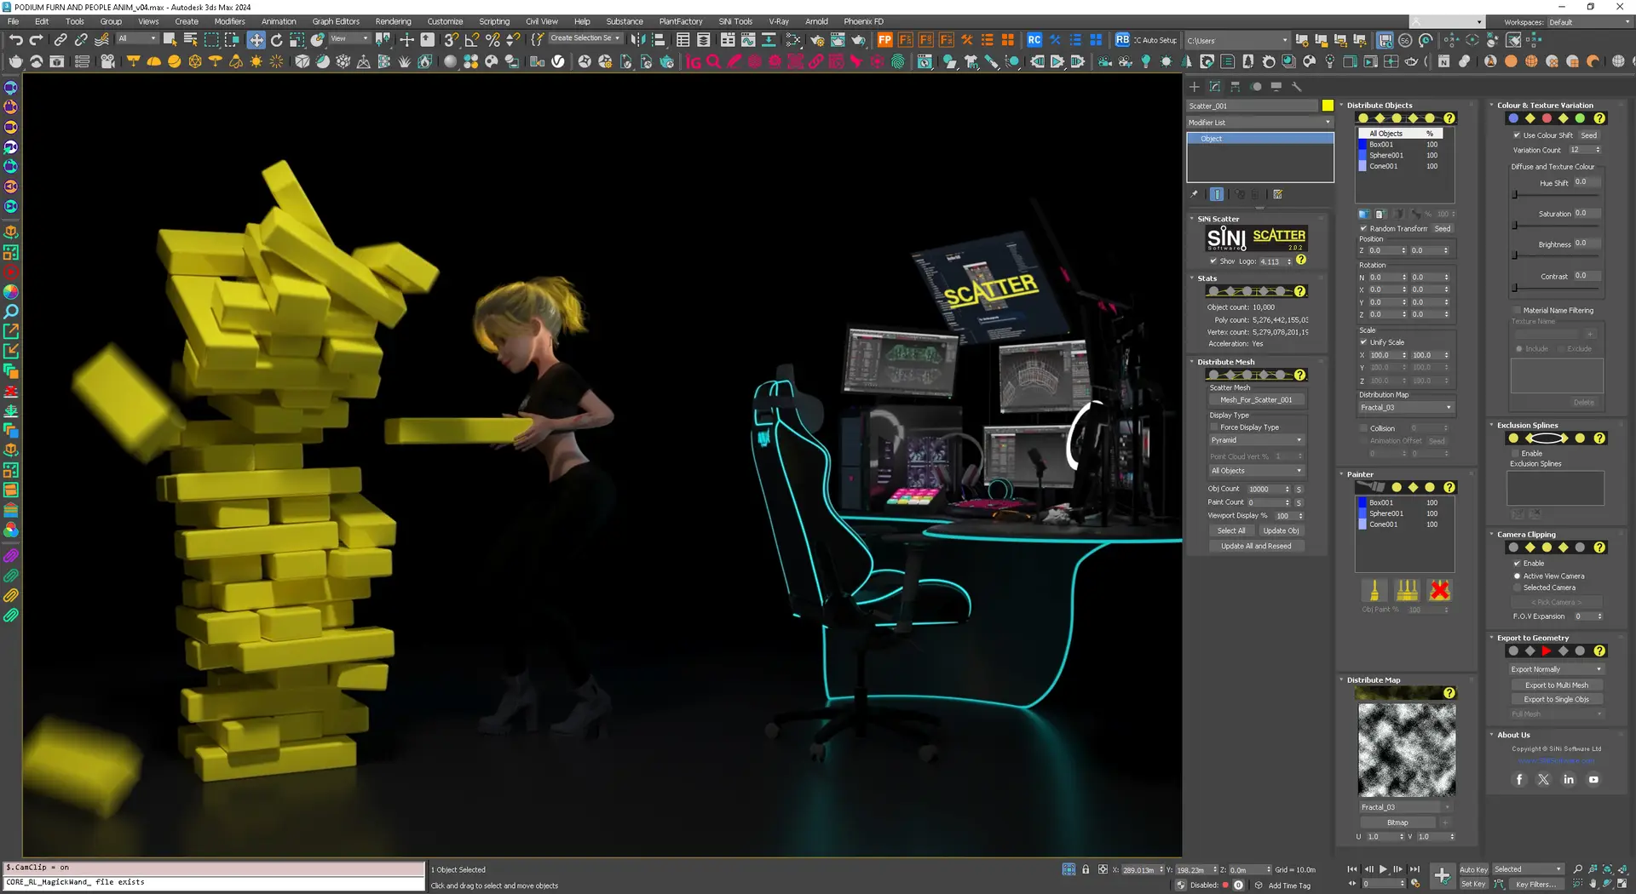Collapse the Colour & Texture Variation rollout
Screen dimensions: 1636x894
(x=1544, y=106)
